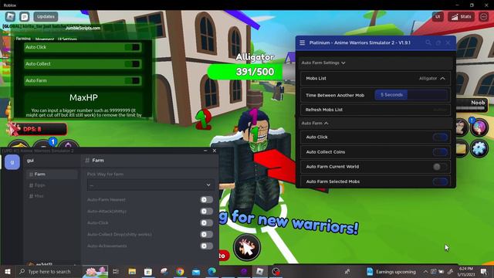The height and width of the screenshot is (278, 494).
Task: Toggle Auto Collect Coins switch
Action: (440, 152)
